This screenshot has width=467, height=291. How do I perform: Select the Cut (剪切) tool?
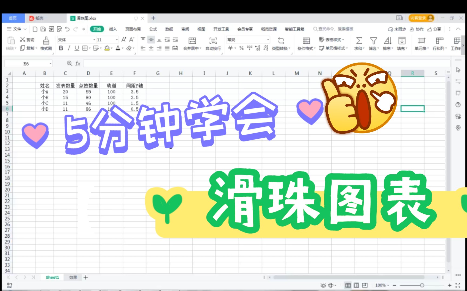click(27, 40)
